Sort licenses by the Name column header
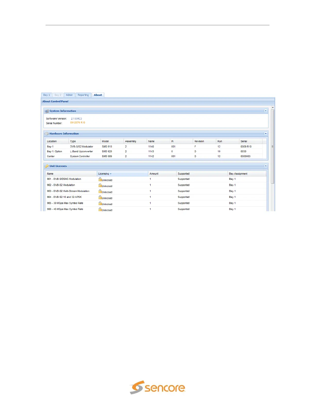315x408 pixels. [x=71, y=174]
